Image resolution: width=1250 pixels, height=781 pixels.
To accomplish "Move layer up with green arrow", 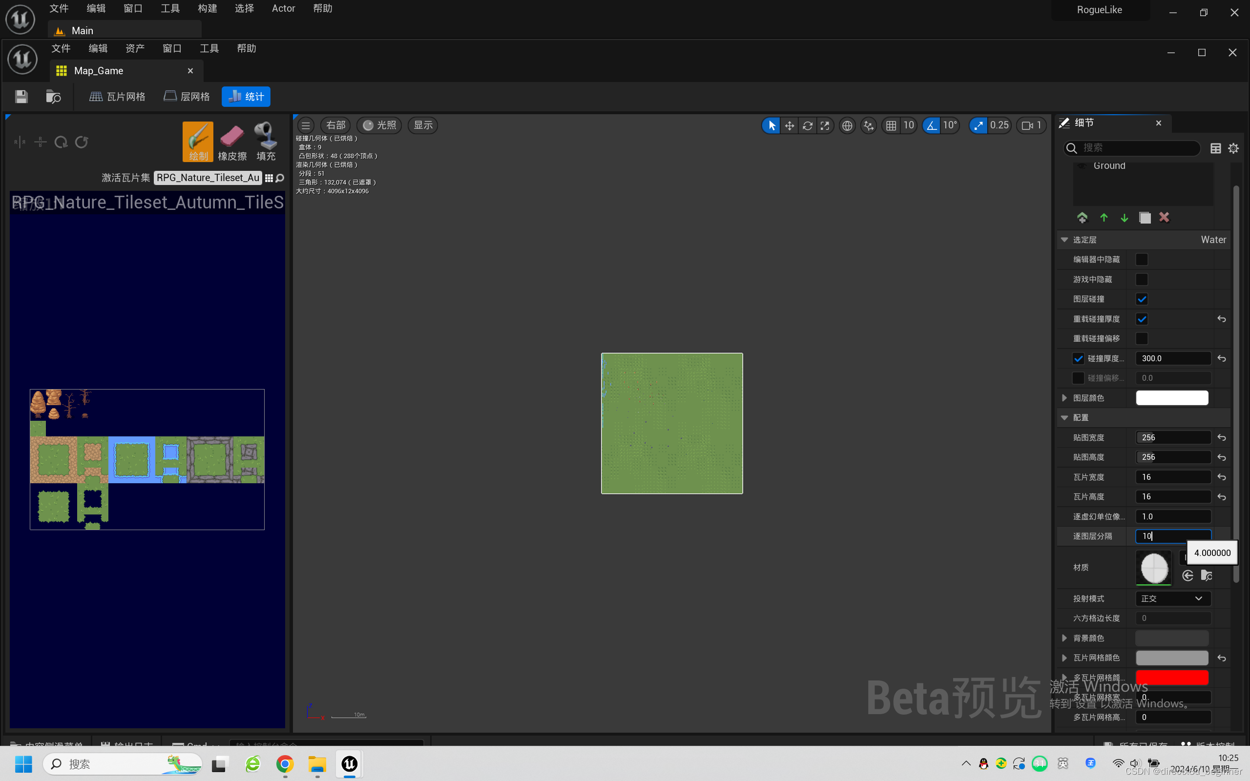I will point(1104,218).
